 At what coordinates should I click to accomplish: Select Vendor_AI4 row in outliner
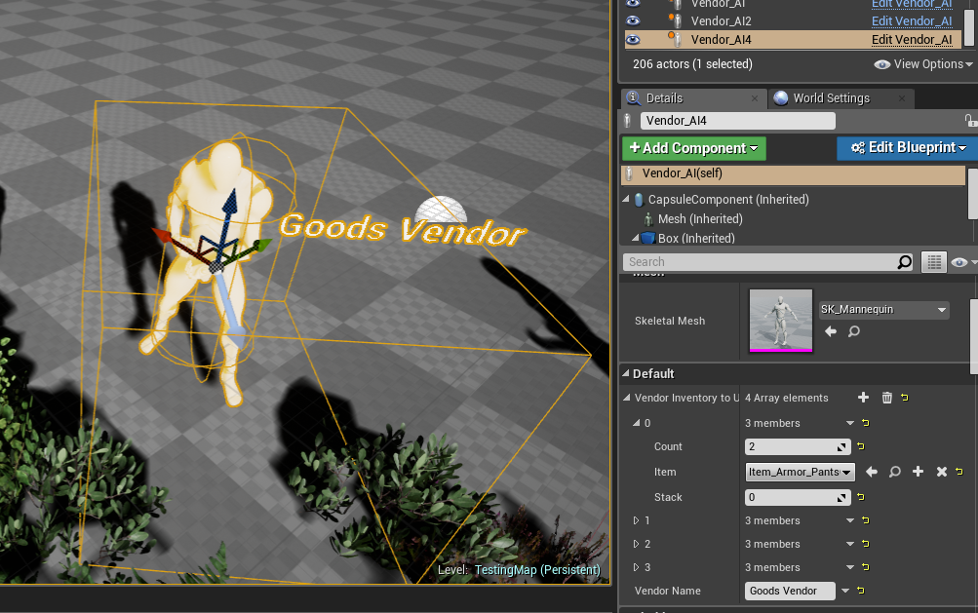pyautogui.click(x=793, y=39)
